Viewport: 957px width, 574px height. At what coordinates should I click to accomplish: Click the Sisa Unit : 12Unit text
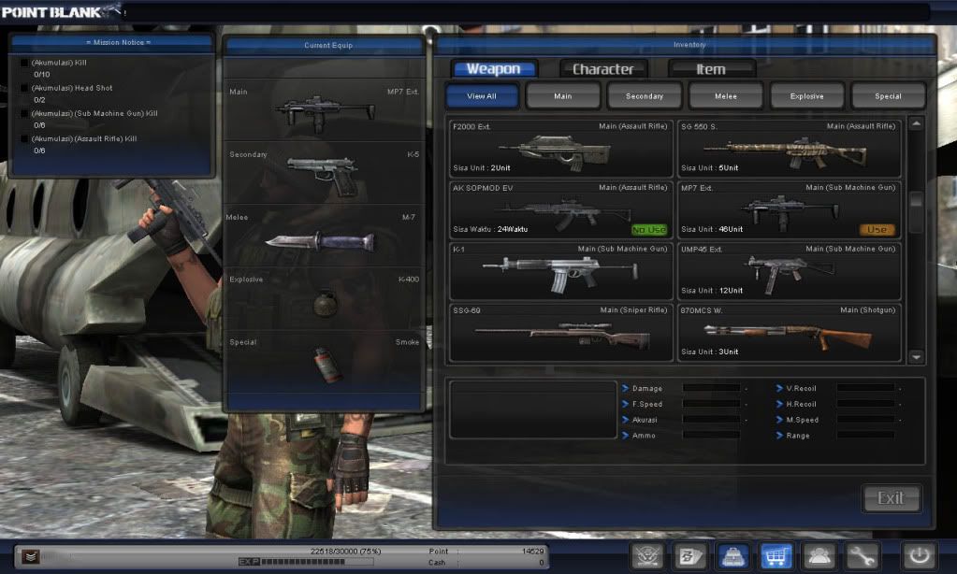tap(712, 291)
